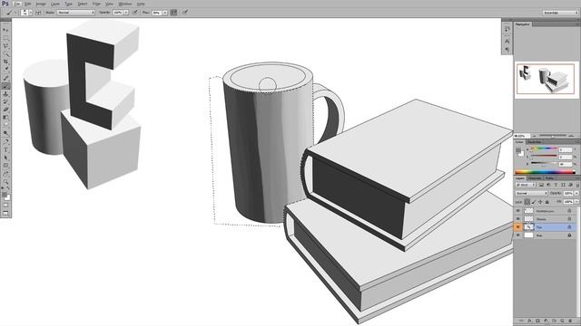Select the Gradient tool

pos(5,118)
